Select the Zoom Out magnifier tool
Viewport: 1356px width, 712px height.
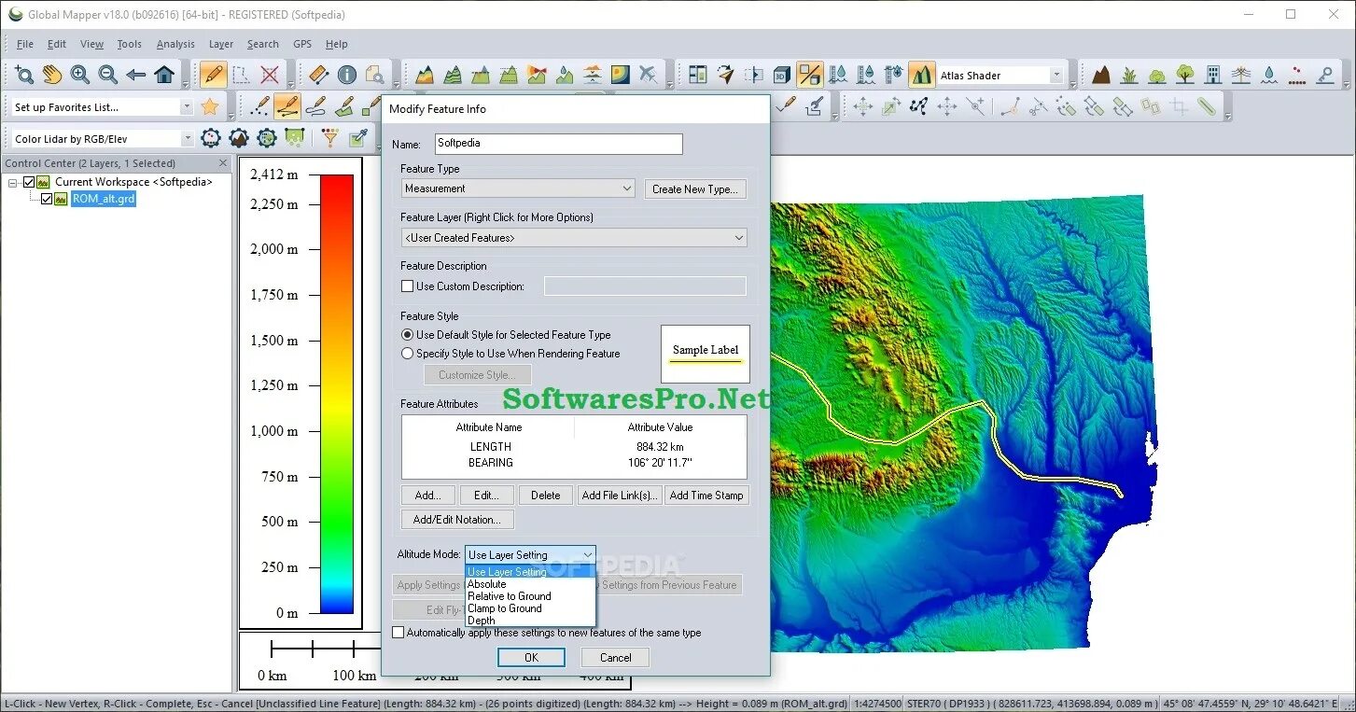(x=108, y=75)
